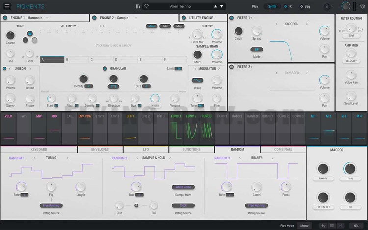Select the FUNC 3 modulation source
The image size is (368, 230).
click(207, 128)
